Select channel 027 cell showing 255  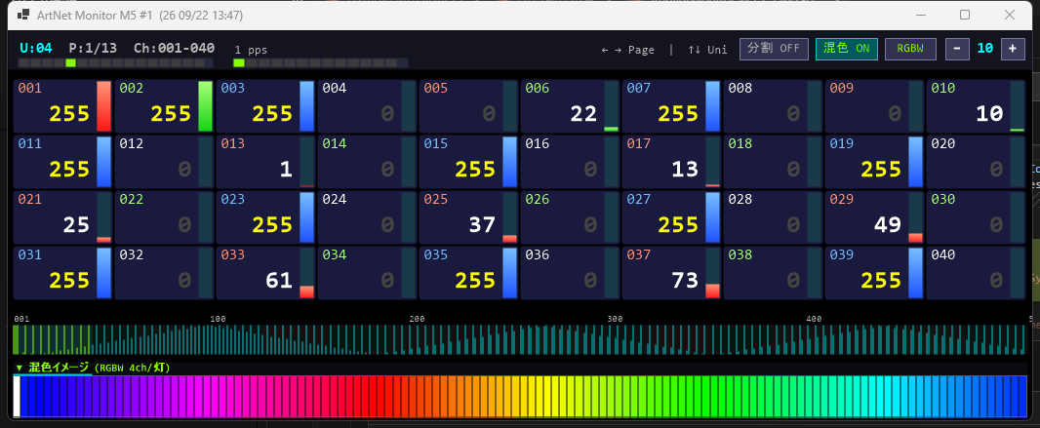tap(672, 217)
